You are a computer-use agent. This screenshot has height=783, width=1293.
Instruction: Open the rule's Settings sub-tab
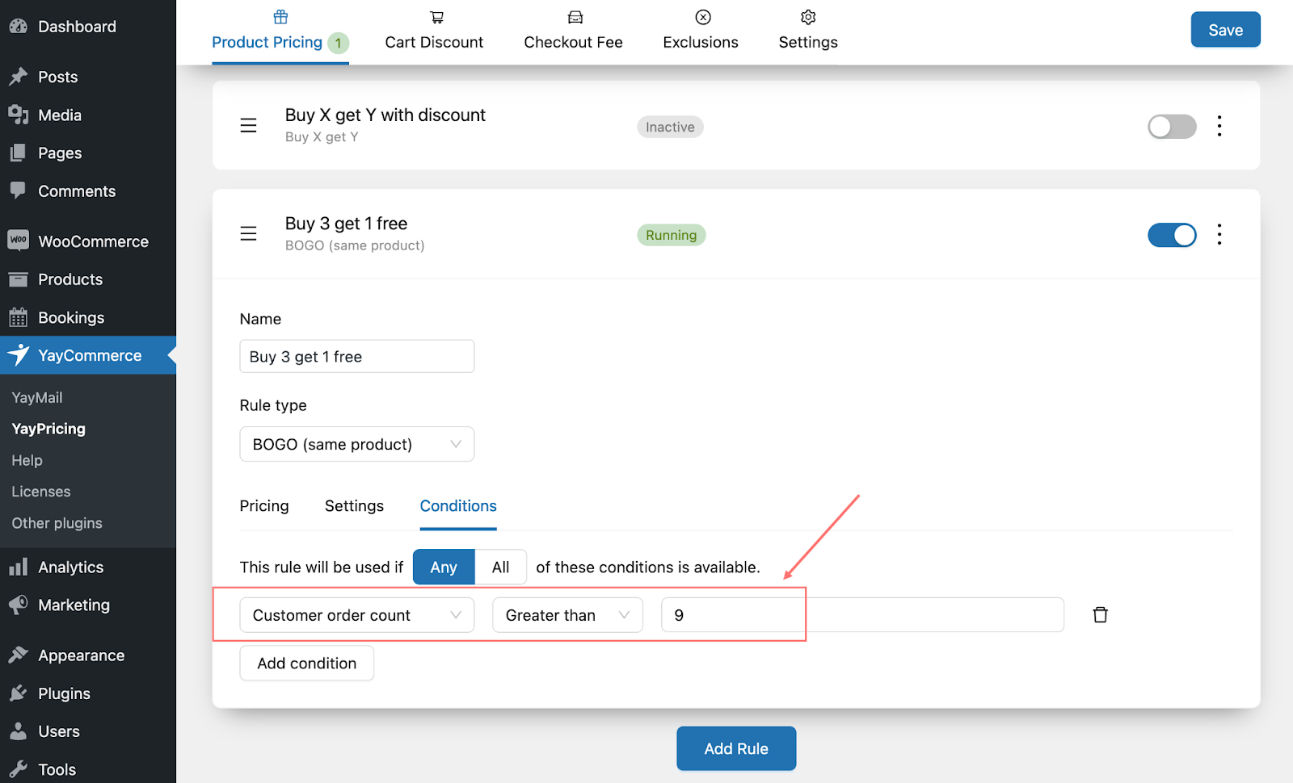354,506
